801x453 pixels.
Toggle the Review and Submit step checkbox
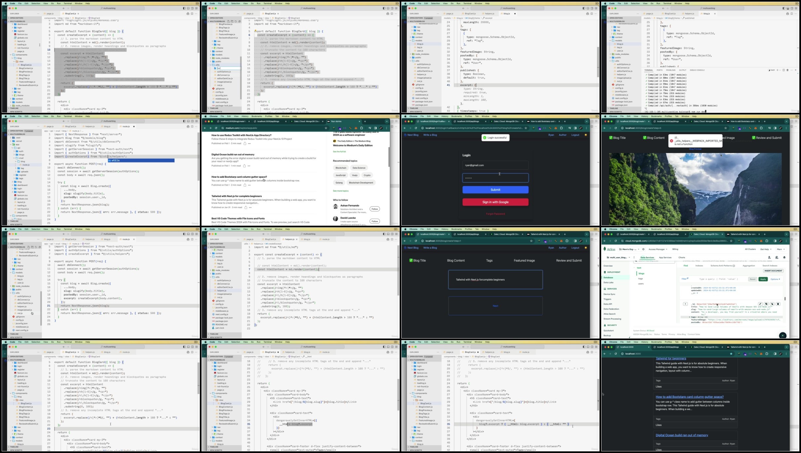point(753,138)
